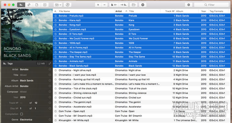Image resolution: width=232 pixels, height=123 pixels.
Task: Click the circle button beside Artist field
Action: pos(50,69)
